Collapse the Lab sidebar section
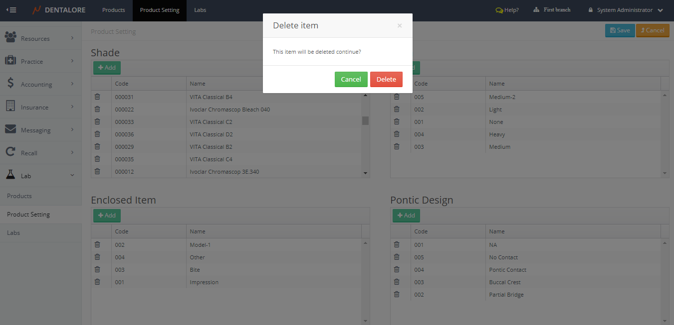The width and height of the screenshot is (674, 325). click(40, 176)
